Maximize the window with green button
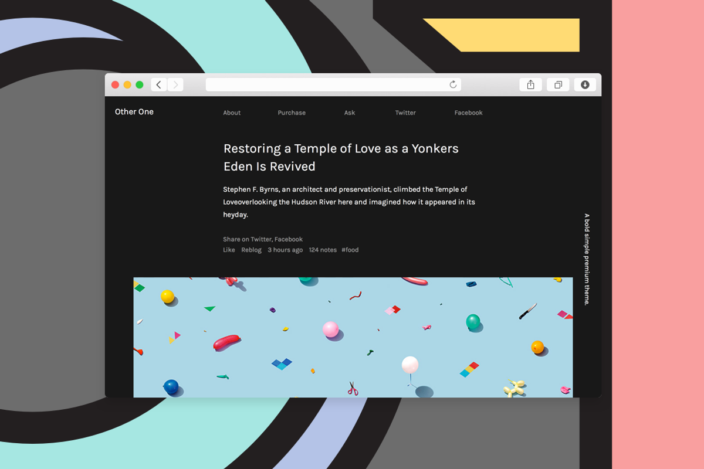The height and width of the screenshot is (469, 704). point(140,85)
